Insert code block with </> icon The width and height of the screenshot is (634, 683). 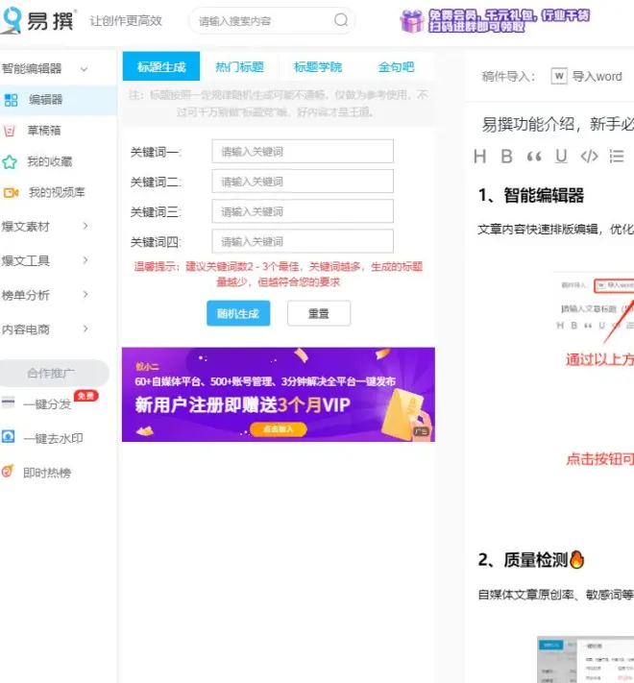[x=589, y=157]
